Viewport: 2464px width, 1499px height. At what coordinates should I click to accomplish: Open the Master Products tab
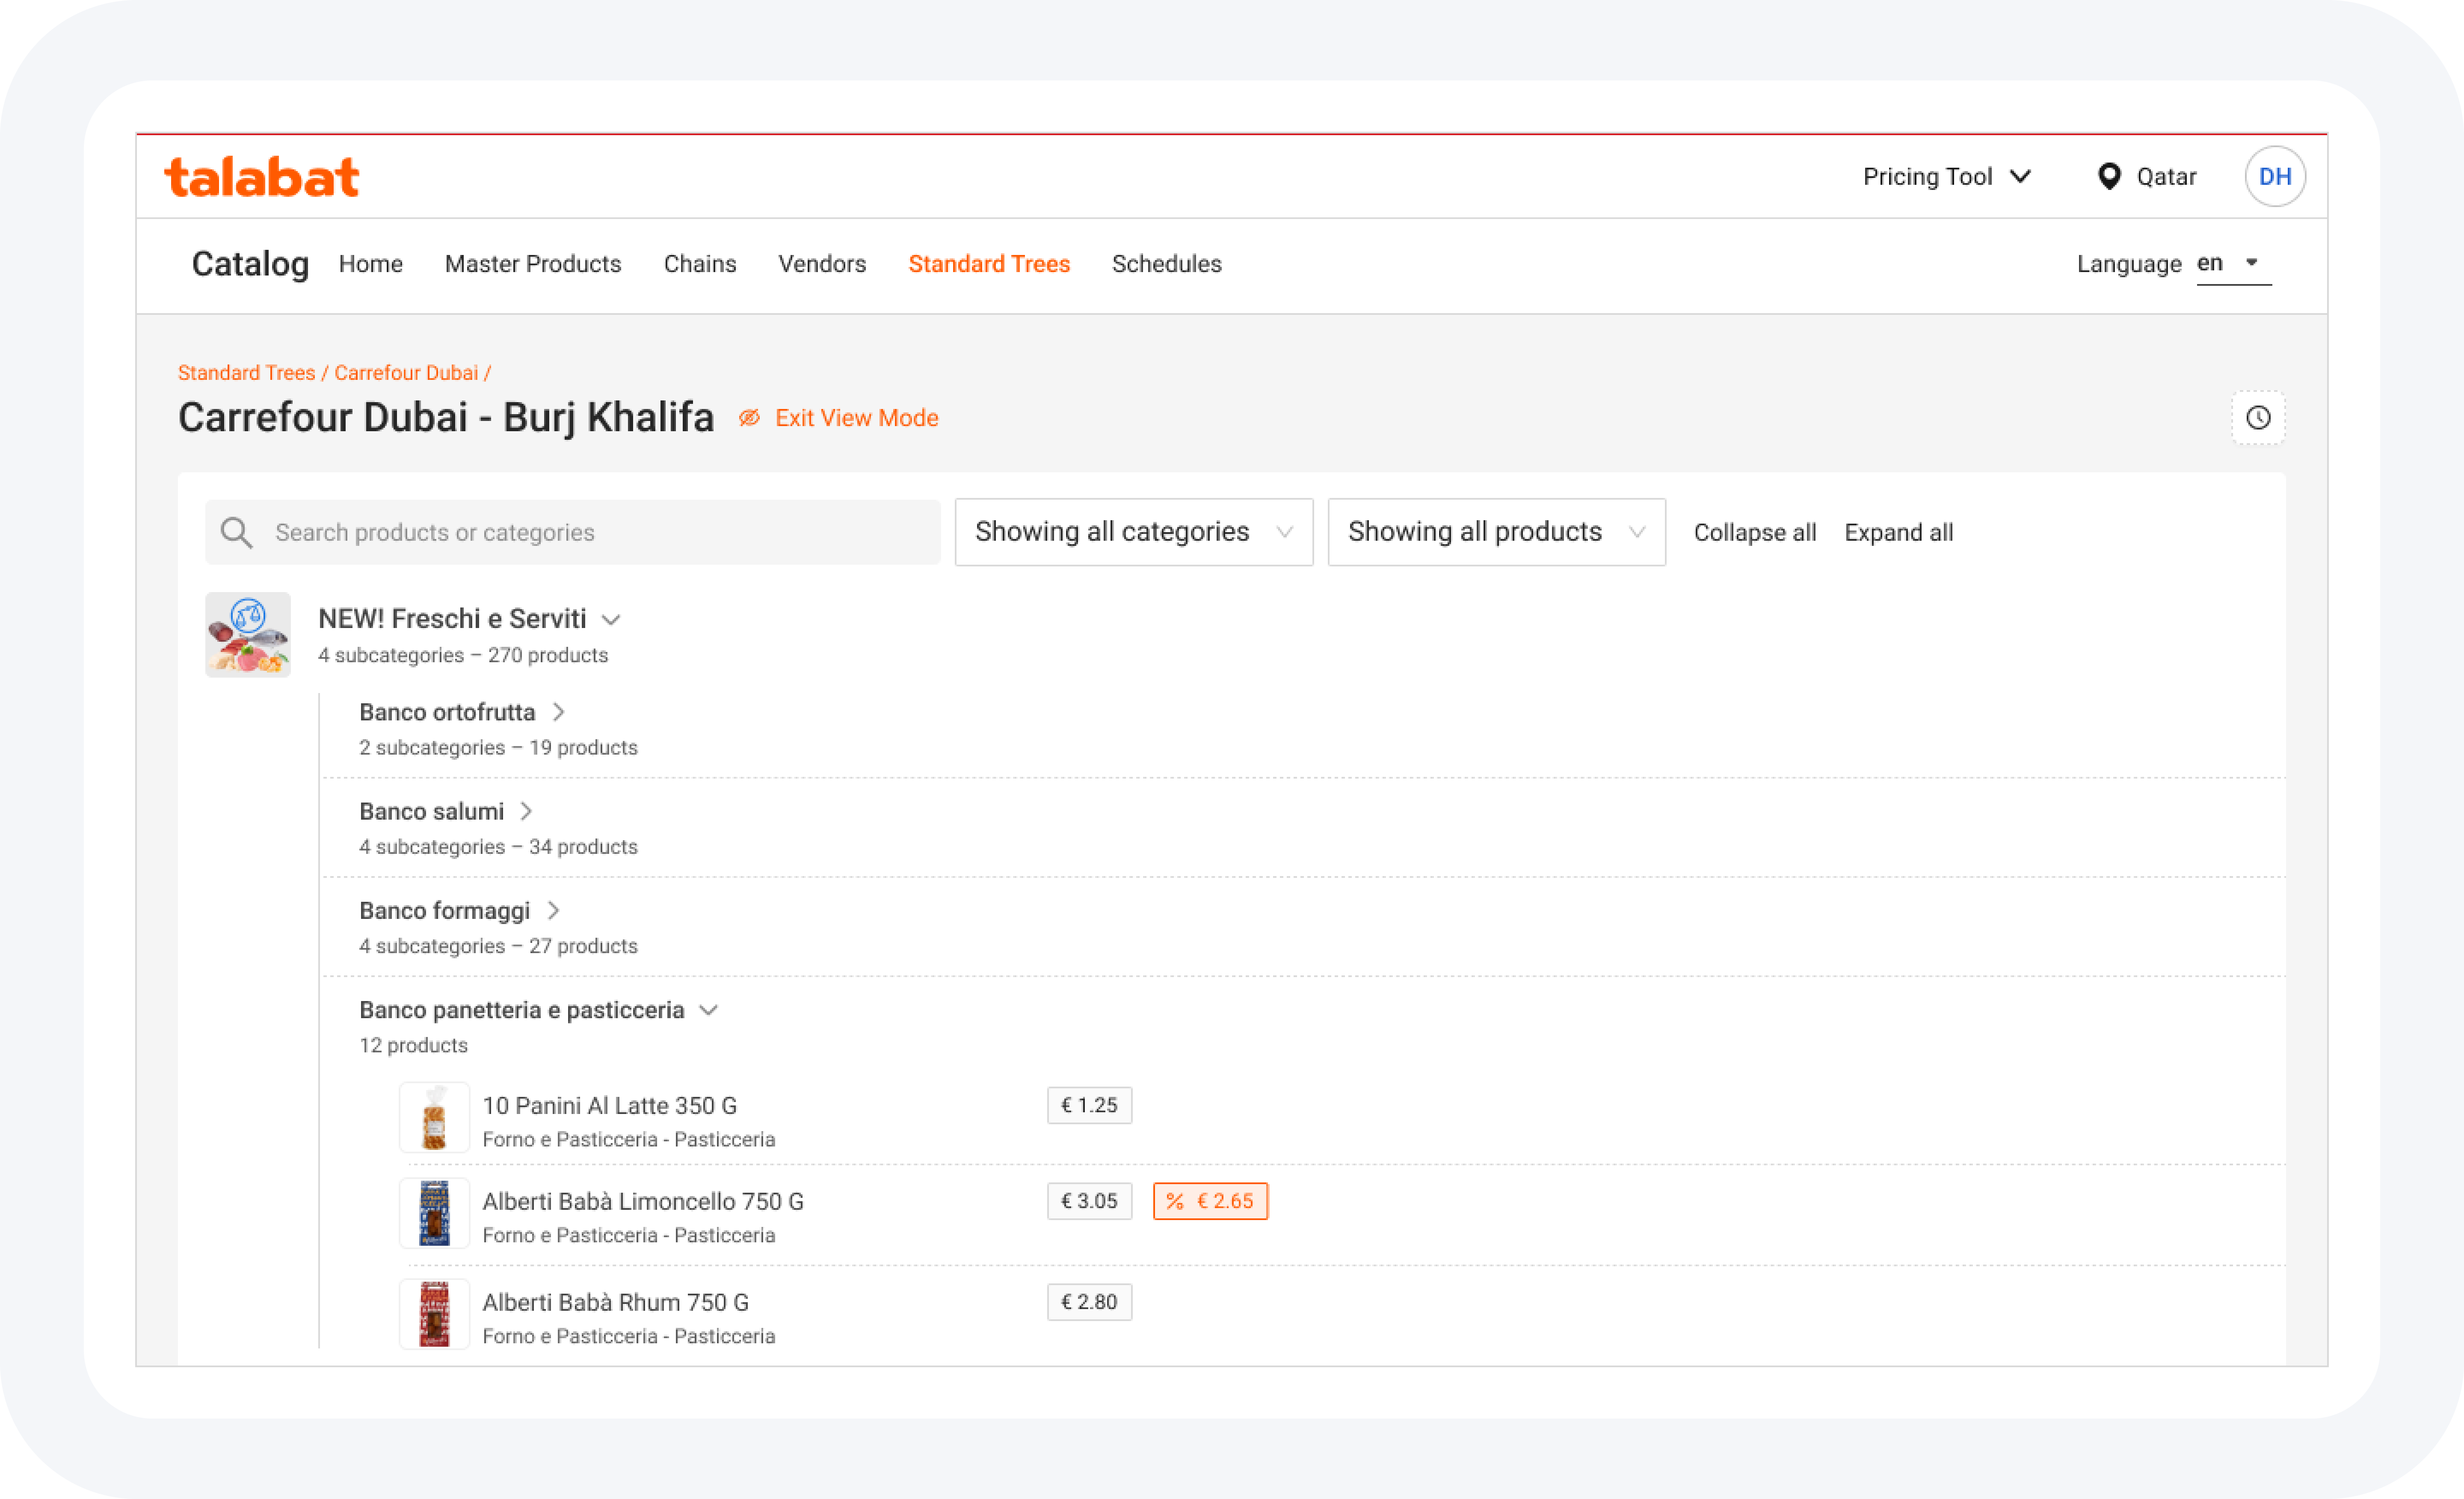[533, 264]
